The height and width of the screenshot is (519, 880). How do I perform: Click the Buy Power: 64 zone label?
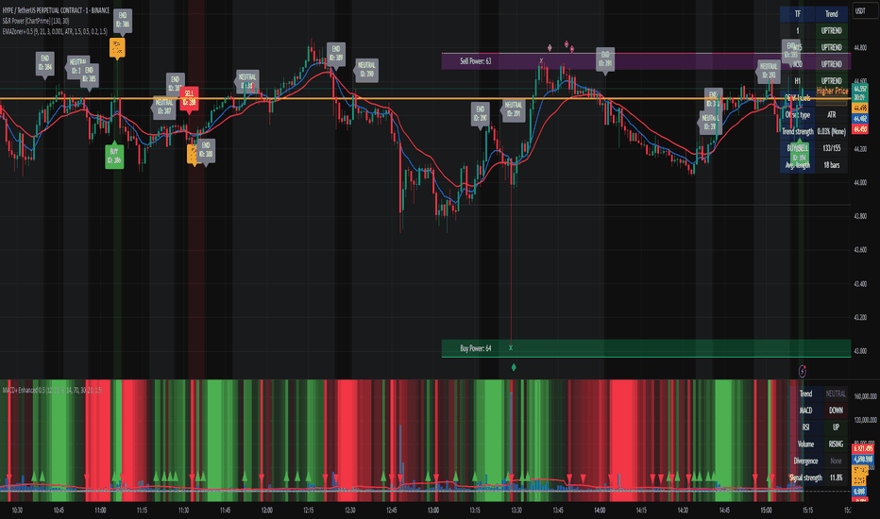[x=475, y=348]
